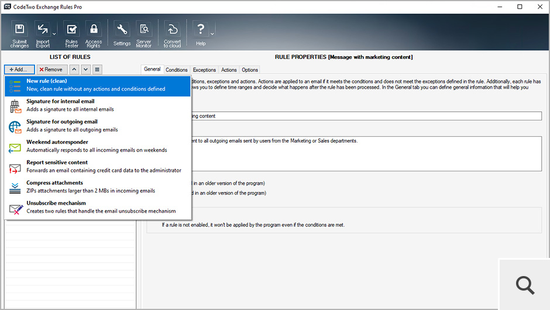Click the magnifier zoom icon

pos(525,285)
